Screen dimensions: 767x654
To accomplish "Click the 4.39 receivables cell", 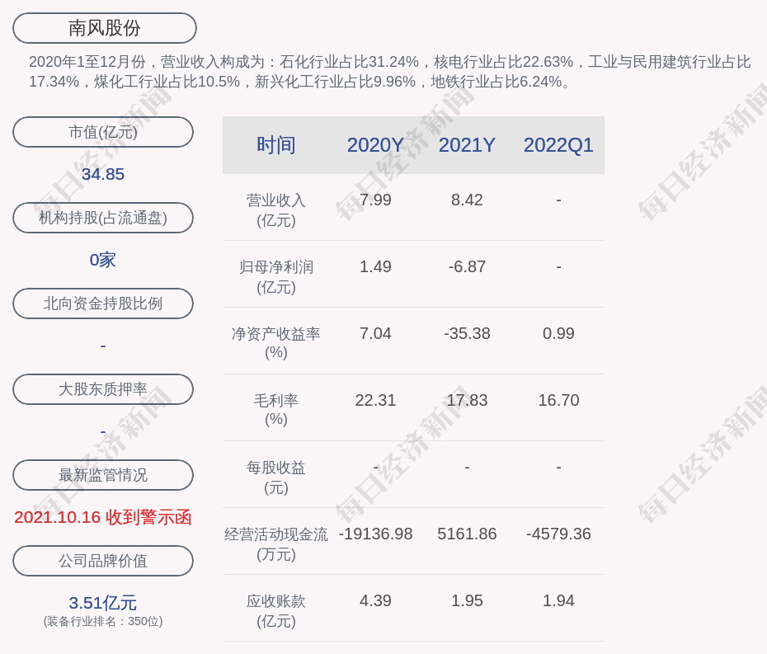I will pyautogui.click(x=375, y=600).
